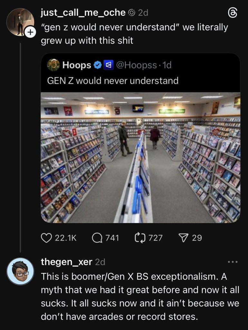Open thegen_xer reply text
Screen dimensions: 248x330
140,296
